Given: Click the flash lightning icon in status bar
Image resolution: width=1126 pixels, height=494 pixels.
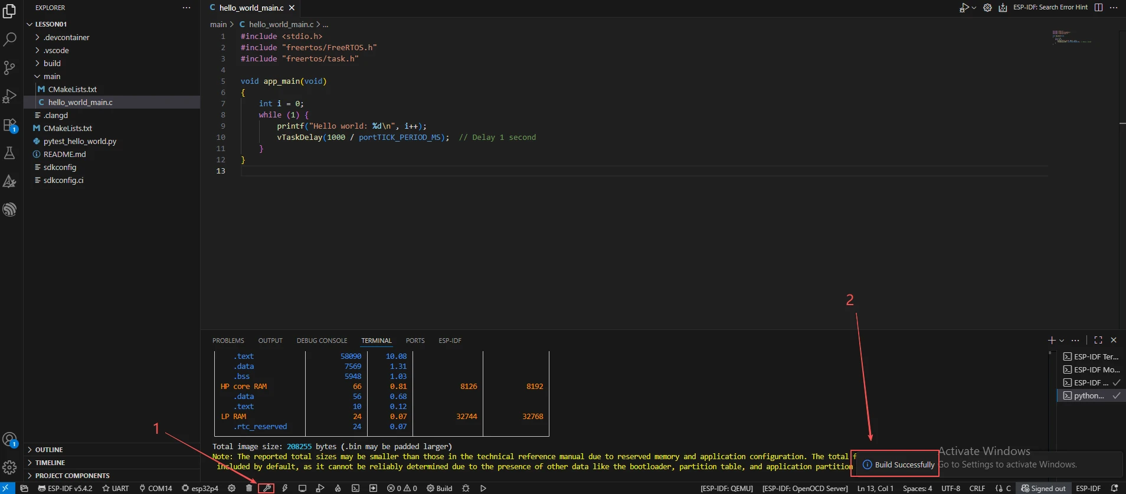Looking at the screenshot, I should coord(284,488).
